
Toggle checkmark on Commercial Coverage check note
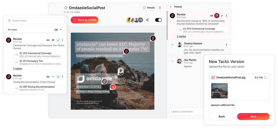point(58,40)
